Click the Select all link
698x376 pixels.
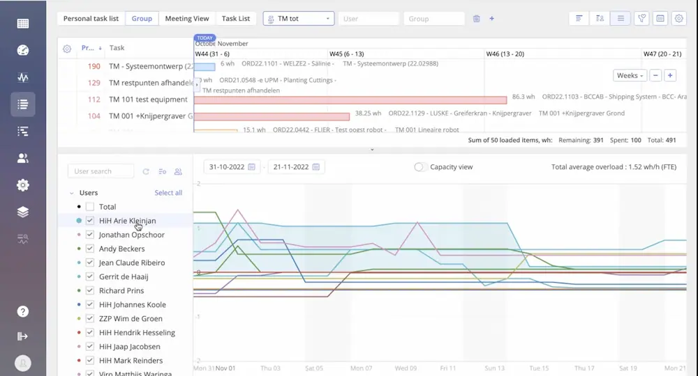168,193
